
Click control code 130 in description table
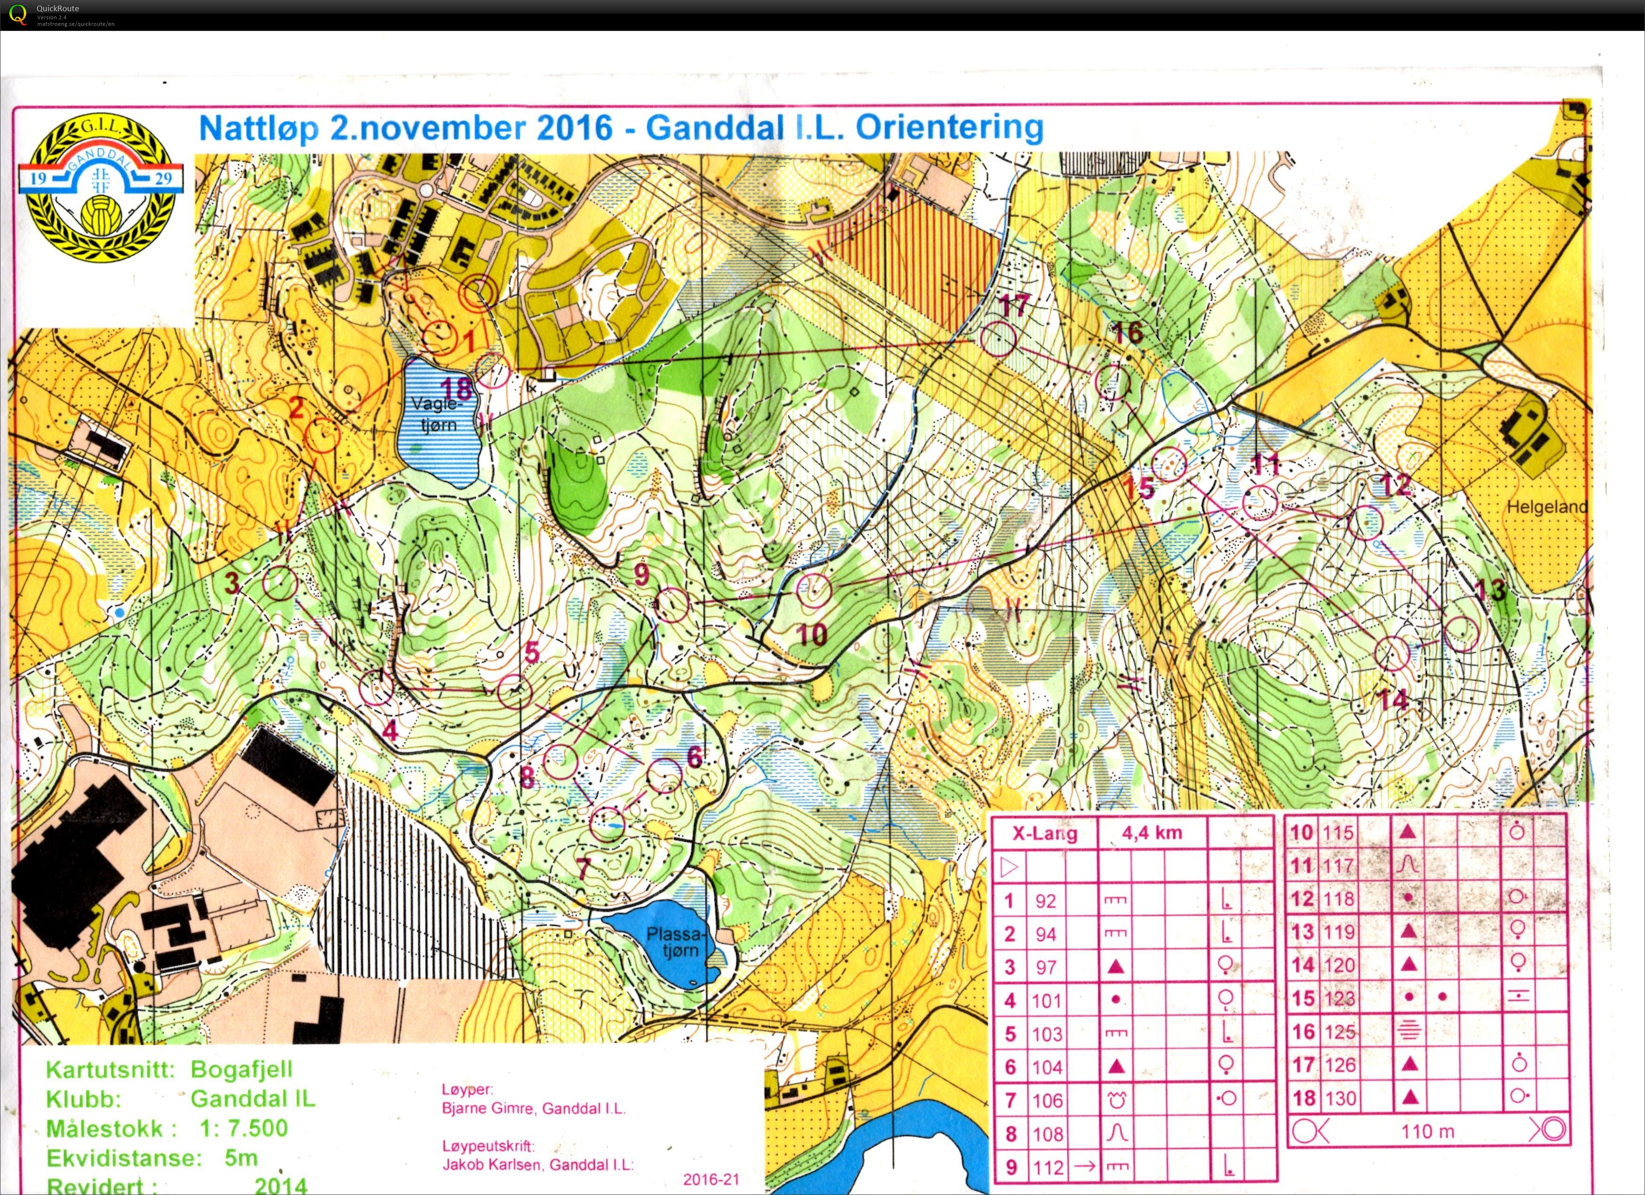[x=1340, y=1098]
